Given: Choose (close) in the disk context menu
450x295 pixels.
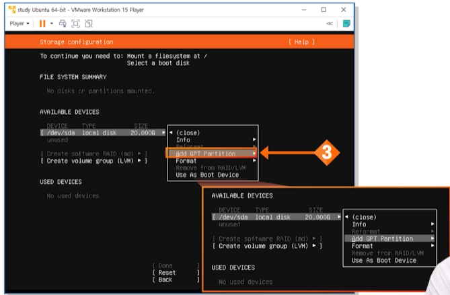Looking at the screenshot, I should 188,133.
